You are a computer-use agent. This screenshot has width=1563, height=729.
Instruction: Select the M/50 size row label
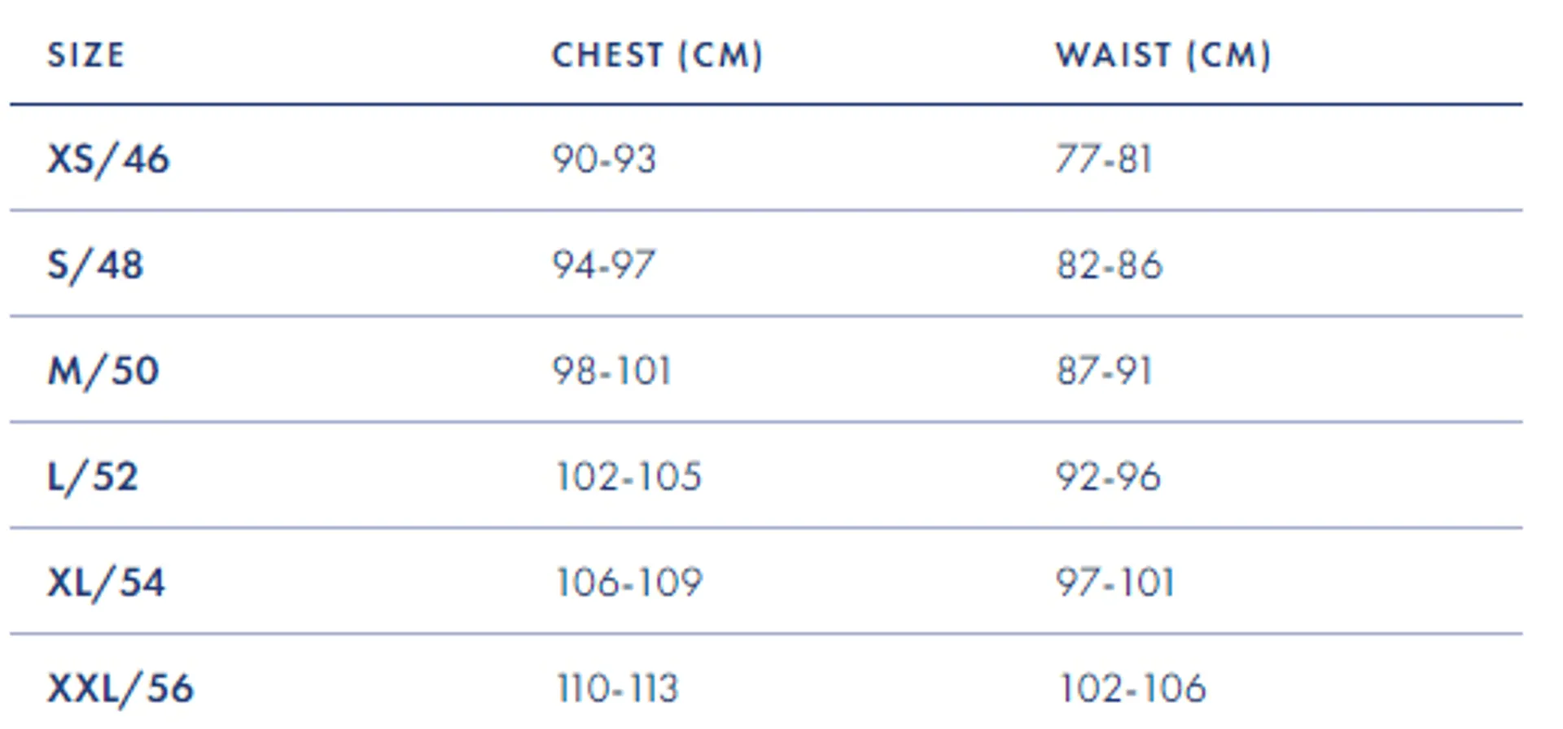point(103,371)
